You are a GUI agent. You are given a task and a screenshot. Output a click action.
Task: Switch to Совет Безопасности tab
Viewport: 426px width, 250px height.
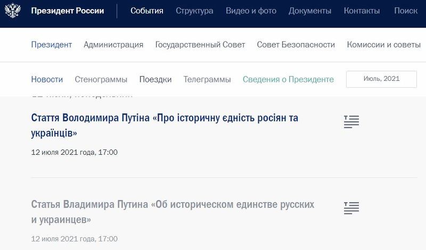296,45
